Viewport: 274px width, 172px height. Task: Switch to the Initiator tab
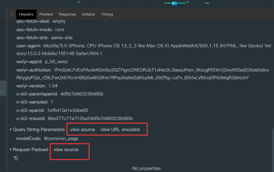coord(88,14)
